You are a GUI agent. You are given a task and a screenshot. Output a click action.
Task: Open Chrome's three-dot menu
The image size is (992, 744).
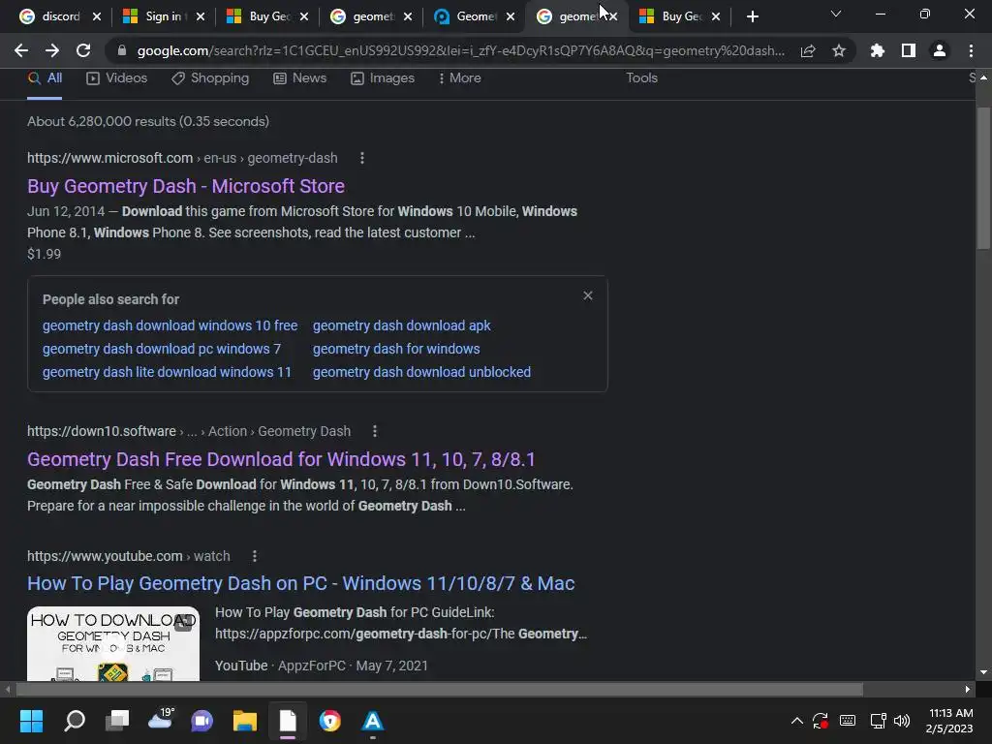(971, 50)
